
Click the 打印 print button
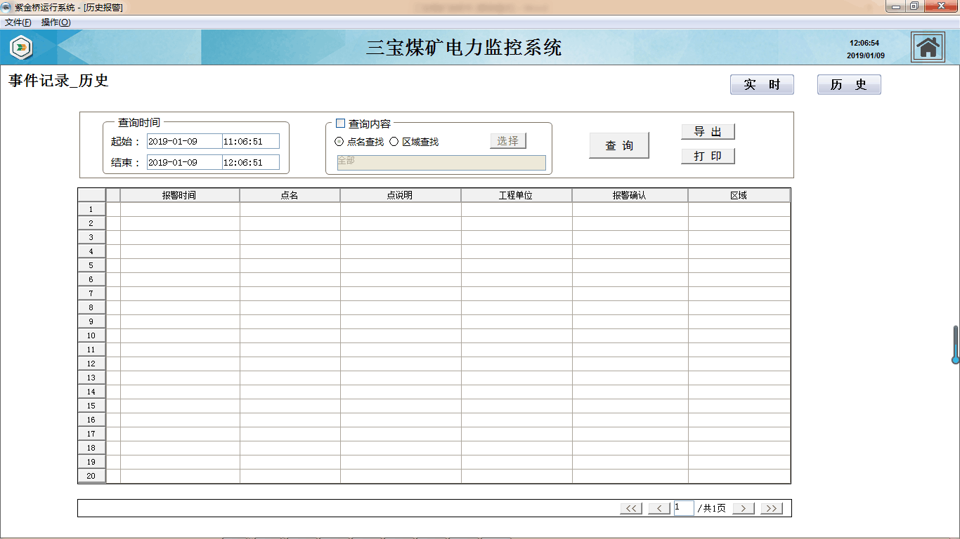(x=708, y=156)
